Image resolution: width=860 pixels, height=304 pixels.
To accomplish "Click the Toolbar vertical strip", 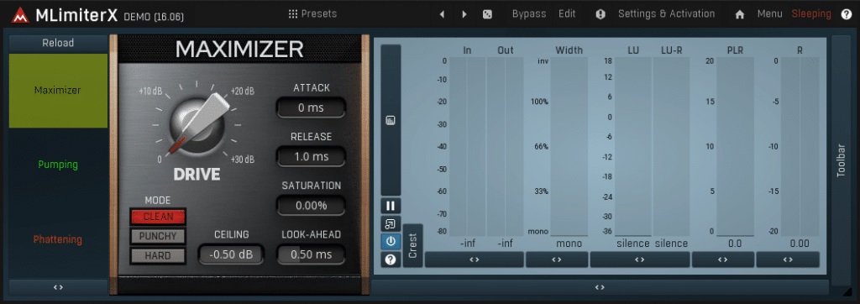I will [841, 160].
